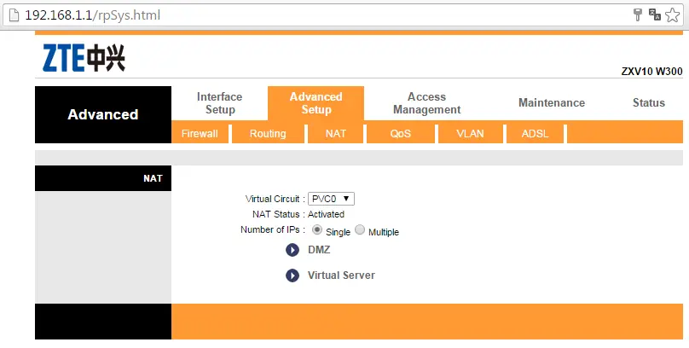689x348 pixels.
Task: Click the ZTE logo
Action: pyautogui.click(x=84, y=58)
